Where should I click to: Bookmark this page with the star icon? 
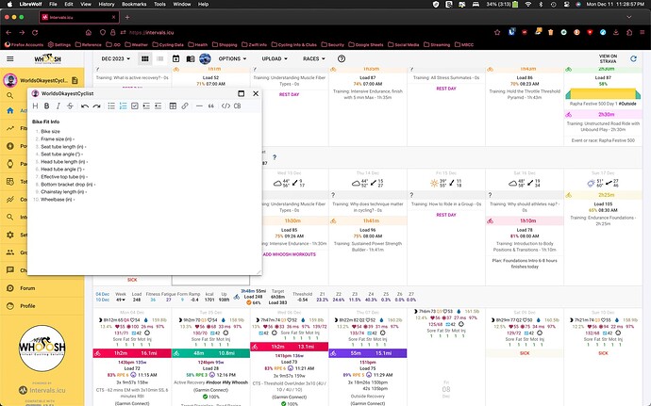497,32
